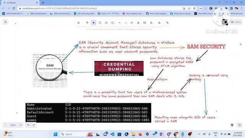Select the SAM magnifying glass image
The image size is (245, 138).
point(50,71)
